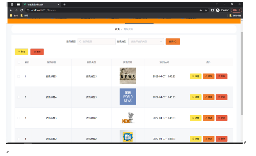This screenshot has height=156, width=256.
Task: Click the page vertical scrollbar thumb
Action: (242, 73)
